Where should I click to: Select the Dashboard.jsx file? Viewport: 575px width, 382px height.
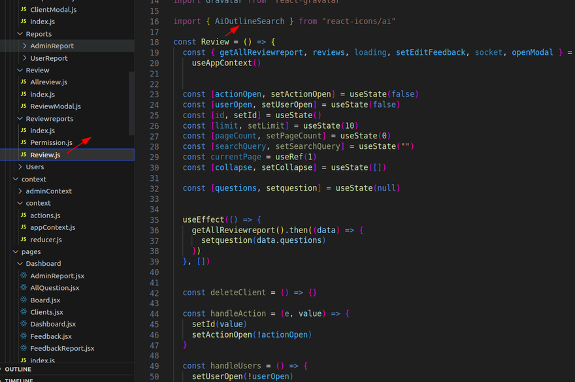pyautogui.click(x=52, y=325)
